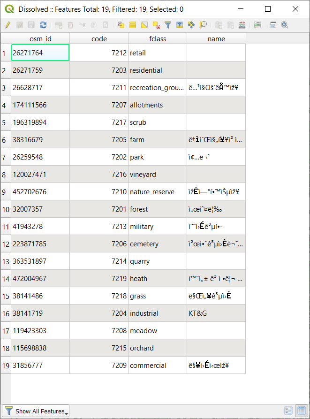
Task: Open select features by expression
Action: coord(121,25)
